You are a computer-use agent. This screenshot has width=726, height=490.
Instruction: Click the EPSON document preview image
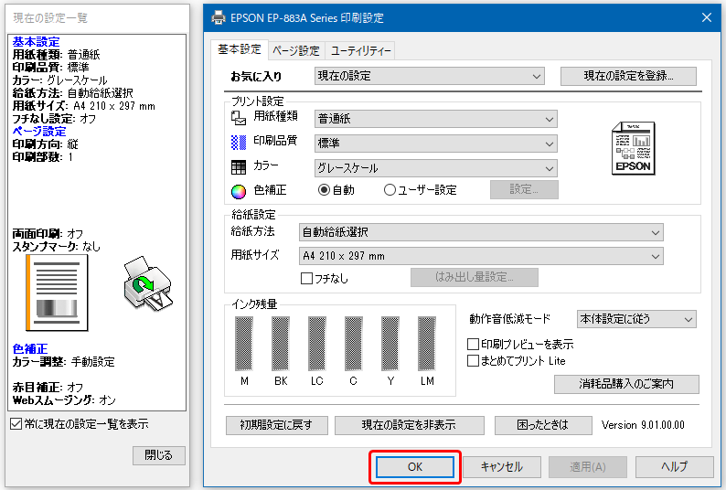[x=634, y=148]
